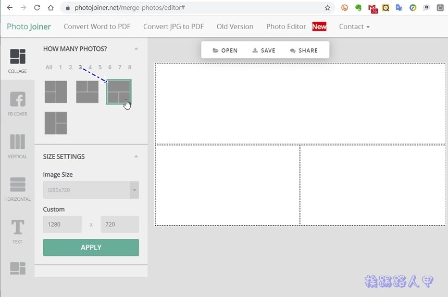448x297 pixels.
Task: Select the bottom-left collage cell
Action: pyautogui.click(x=228, y=186)
